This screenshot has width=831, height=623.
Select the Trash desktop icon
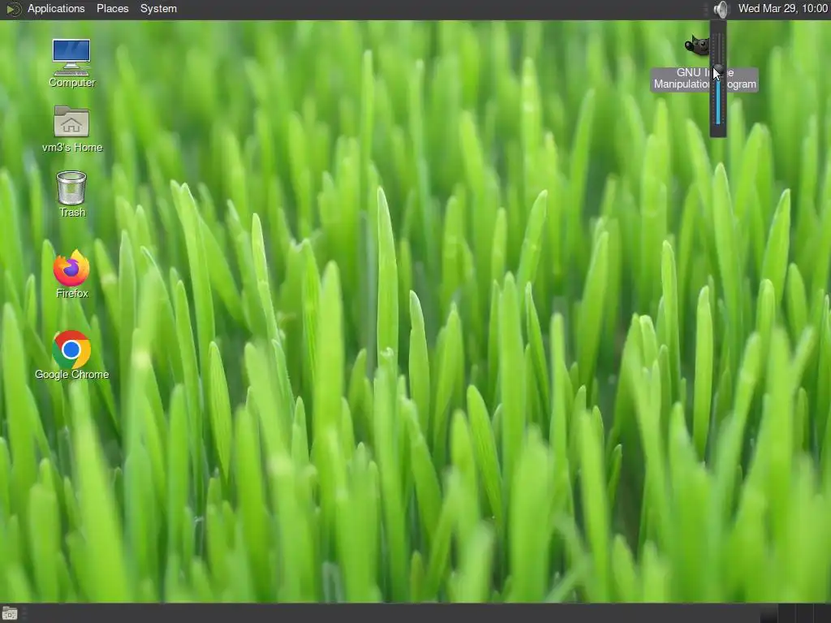[71, 187]
